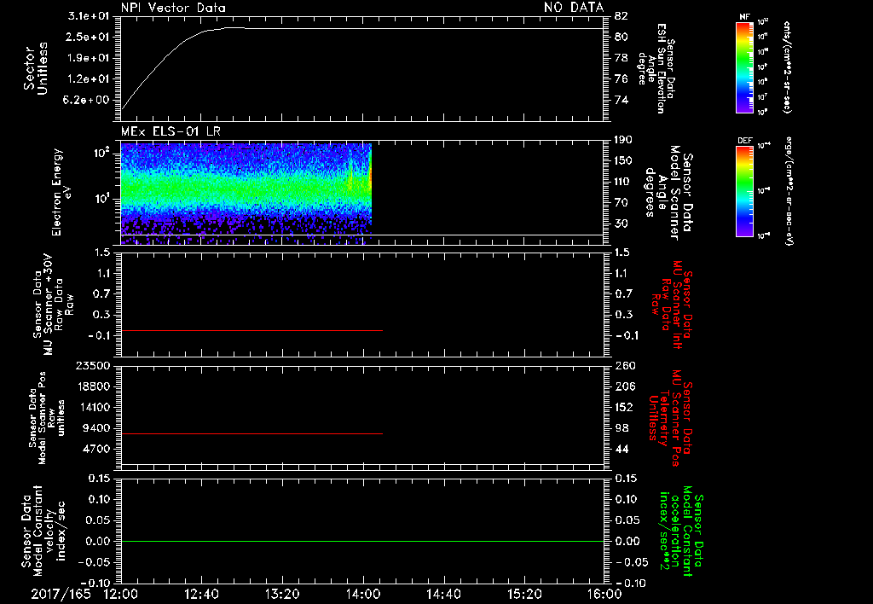Click the "14100" scanner position tick
This screenshot has height=604, width=873.
coord(95,407)
